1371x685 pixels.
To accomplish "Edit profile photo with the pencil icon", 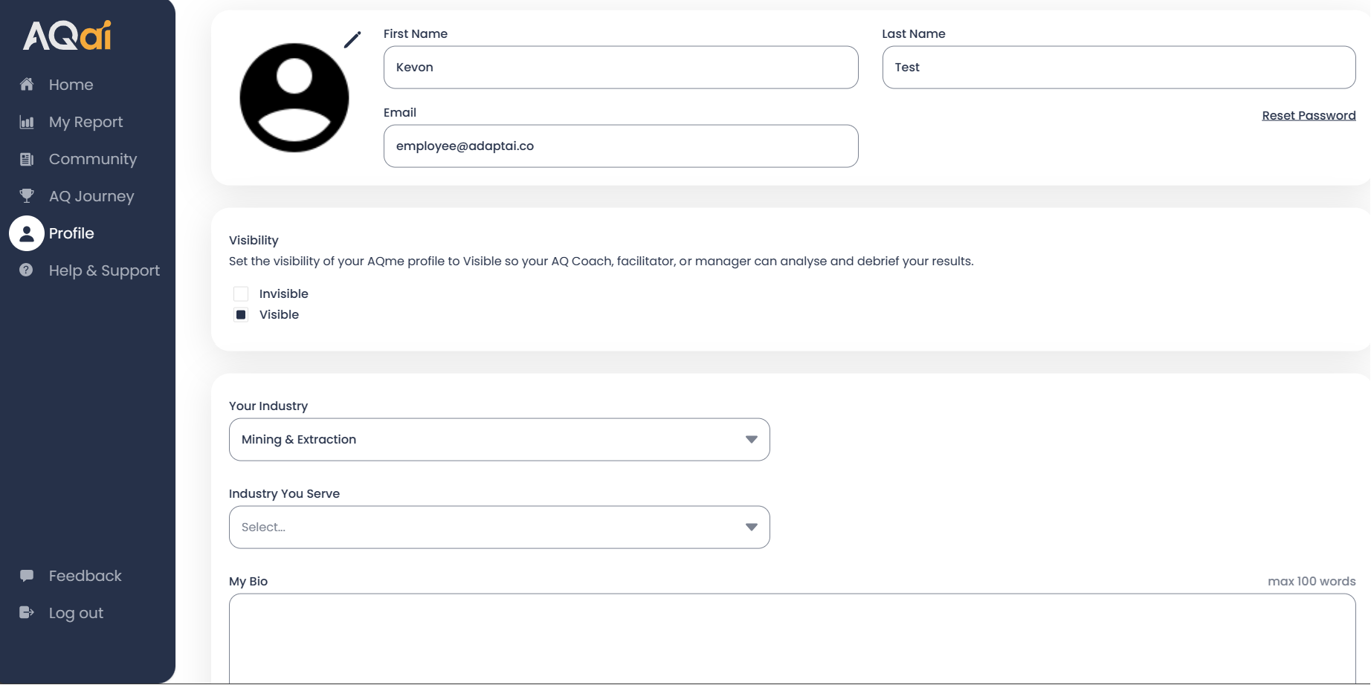I will 352,39.
